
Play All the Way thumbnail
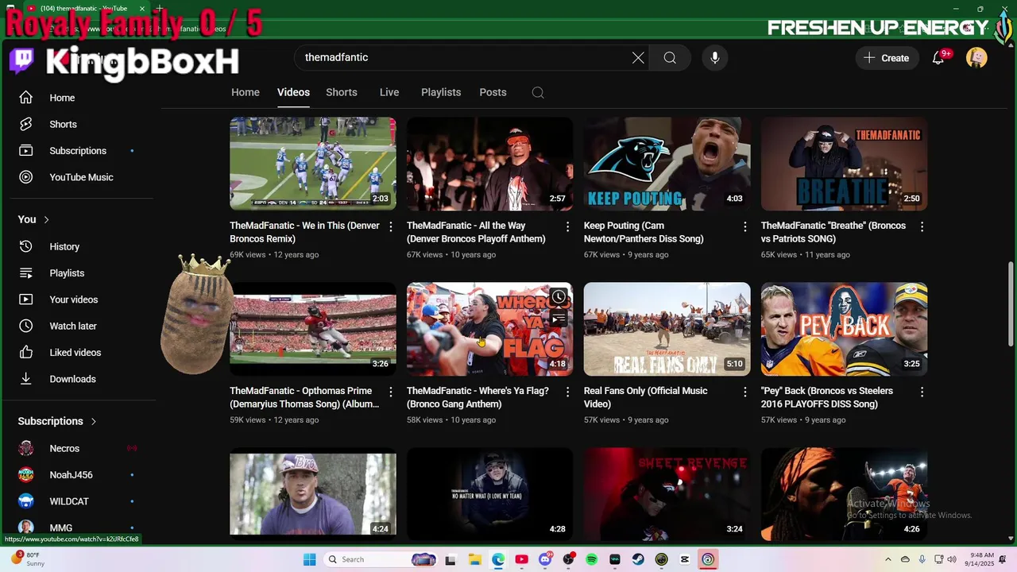(x=489, y=164)
